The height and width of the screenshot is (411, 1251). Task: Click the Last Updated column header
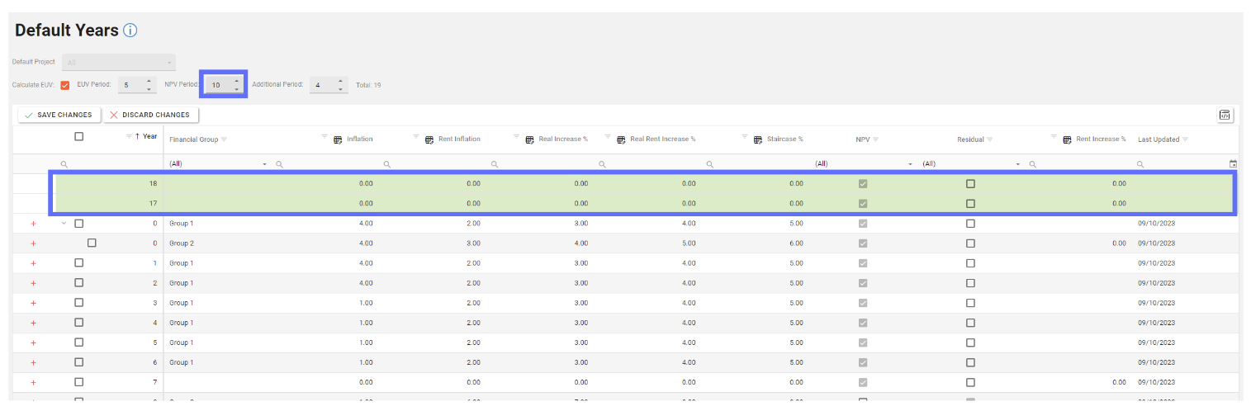[x=1158, y=139]
